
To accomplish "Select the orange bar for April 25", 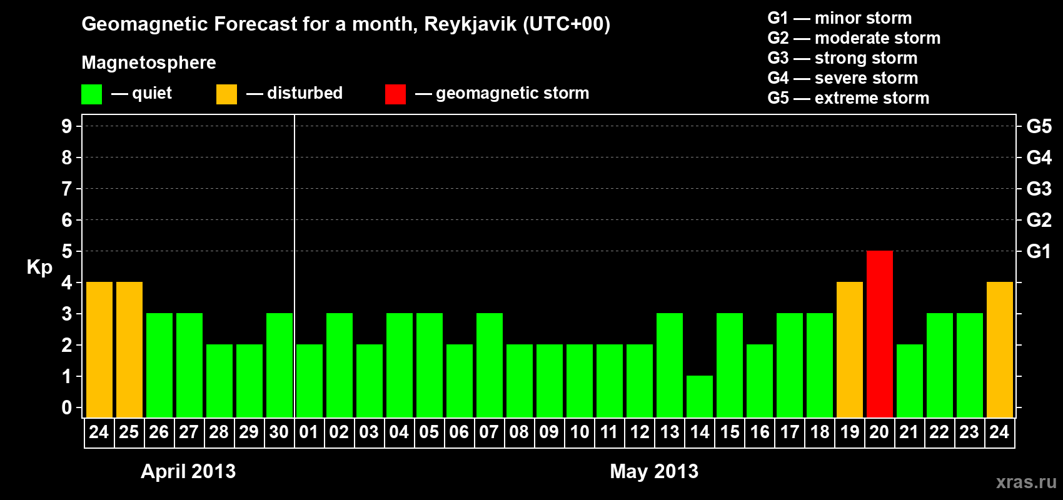I will tap(129, 350).
